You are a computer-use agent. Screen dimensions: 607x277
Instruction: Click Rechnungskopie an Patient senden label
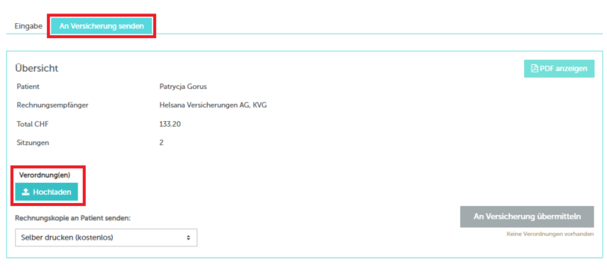tap(73, 218)
